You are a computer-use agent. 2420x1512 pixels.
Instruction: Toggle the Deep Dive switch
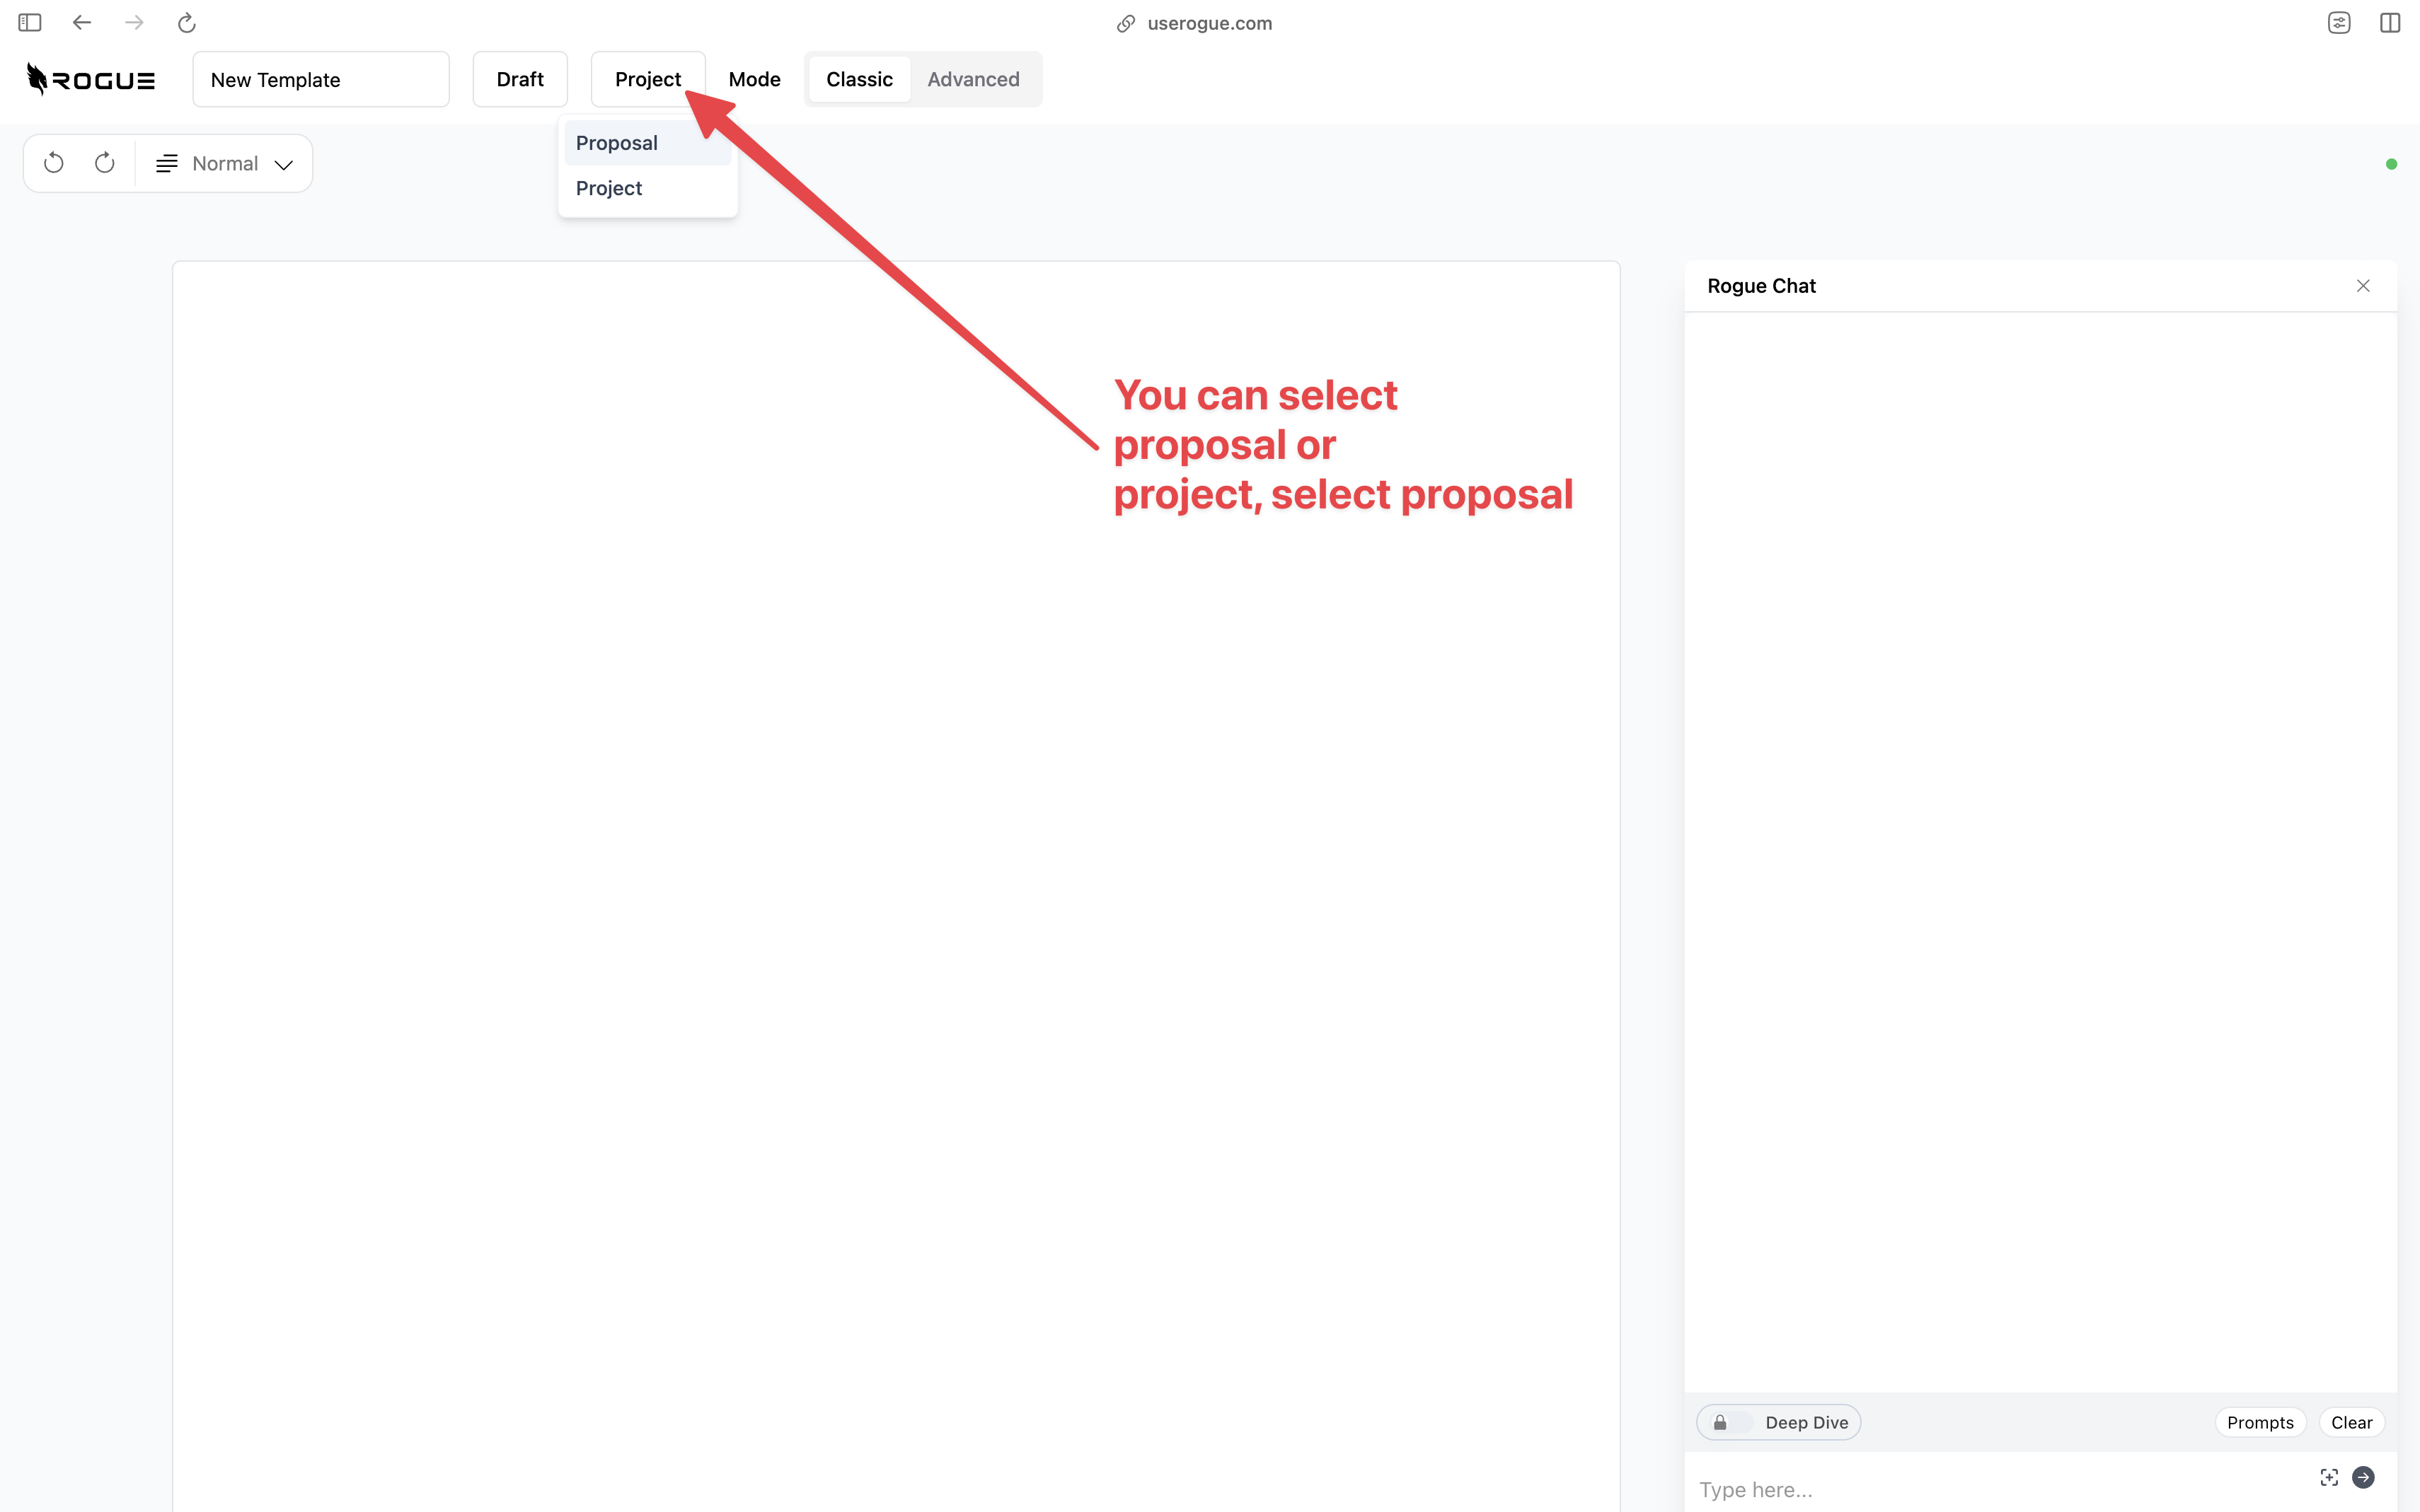[x=1731, y=1422]
